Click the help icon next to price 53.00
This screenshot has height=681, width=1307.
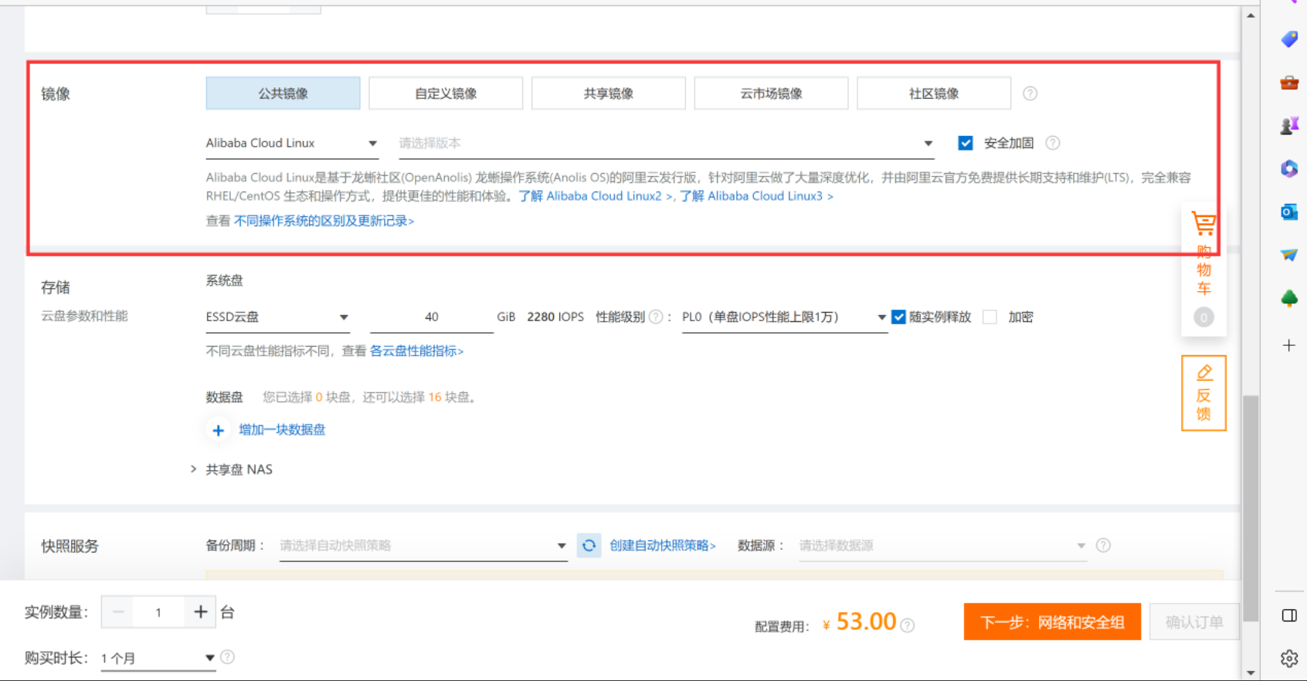tap(908, 625)
